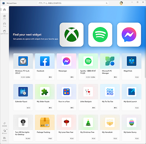
Task: Open My Tic-Tac-Toe app icon
Action: (x=110, y=92)
